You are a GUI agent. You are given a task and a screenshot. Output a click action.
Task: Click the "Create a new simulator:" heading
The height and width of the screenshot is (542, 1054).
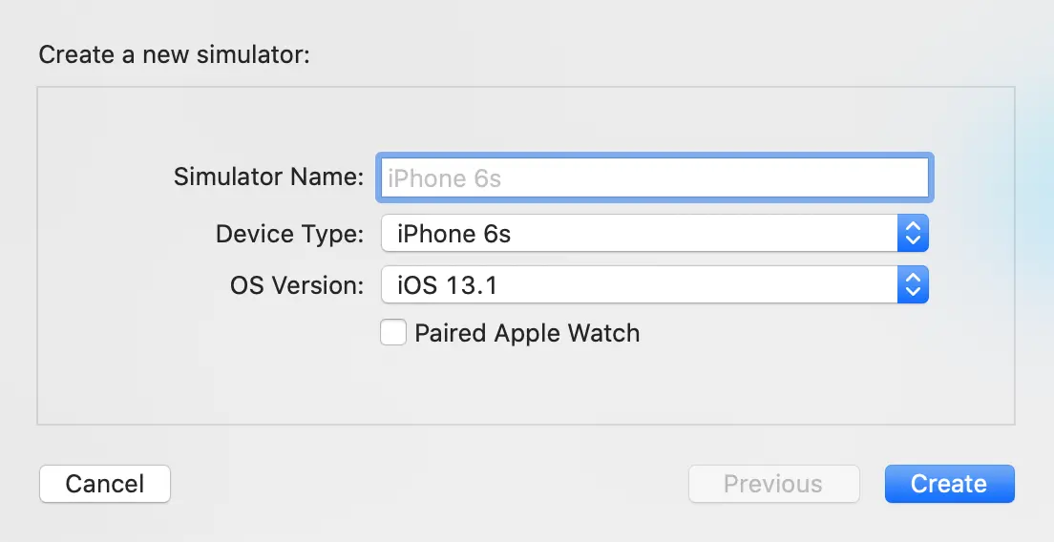tap(175, 54)
